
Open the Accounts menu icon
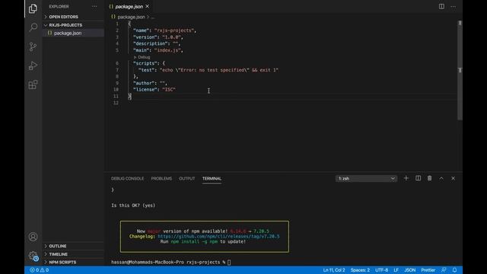pos(33,237)
